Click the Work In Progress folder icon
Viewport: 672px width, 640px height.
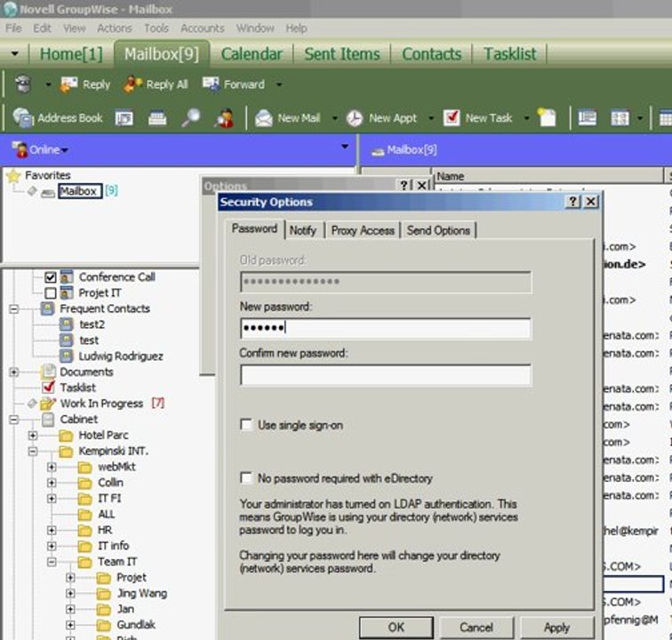point(48,404)
